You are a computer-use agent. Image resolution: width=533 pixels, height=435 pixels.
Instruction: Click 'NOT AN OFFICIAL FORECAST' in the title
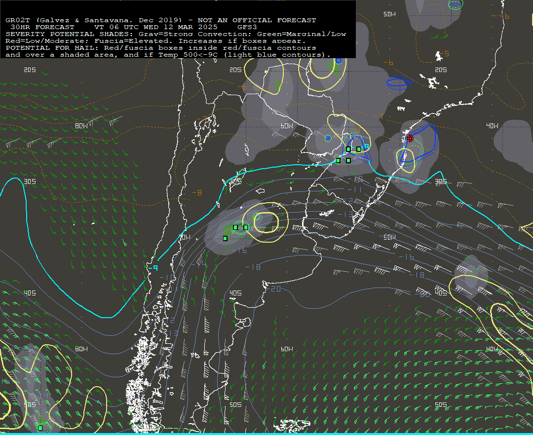click(x=257, y=20)
